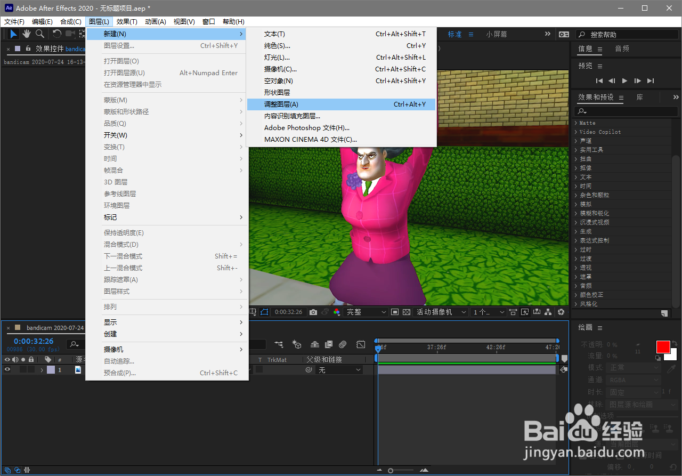Open the 活动摄像机 view dropdown

(x=442, y=312)
